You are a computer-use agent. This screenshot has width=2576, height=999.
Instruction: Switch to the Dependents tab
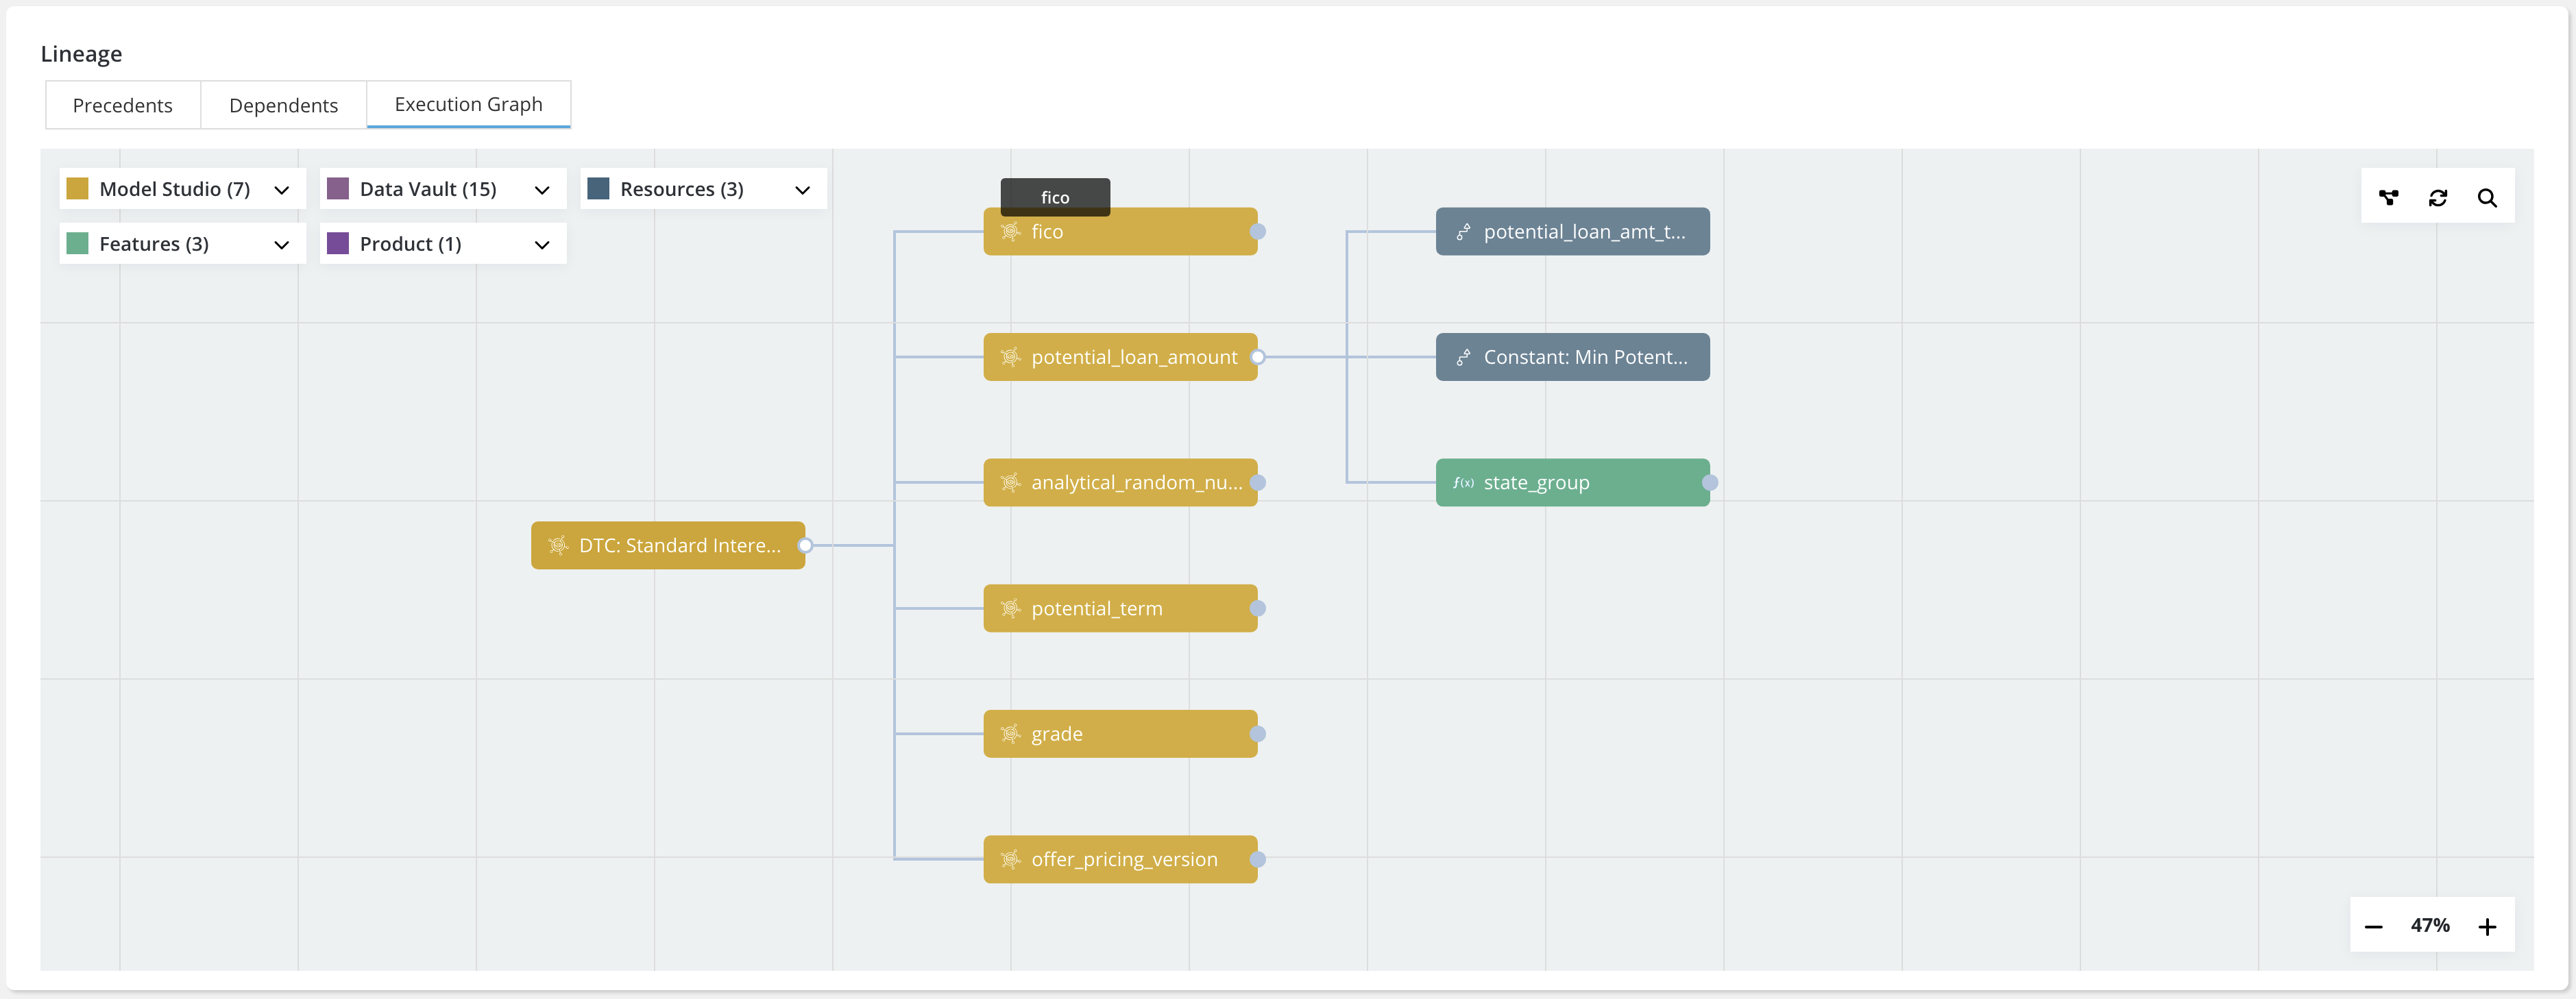tap(283, 105)
